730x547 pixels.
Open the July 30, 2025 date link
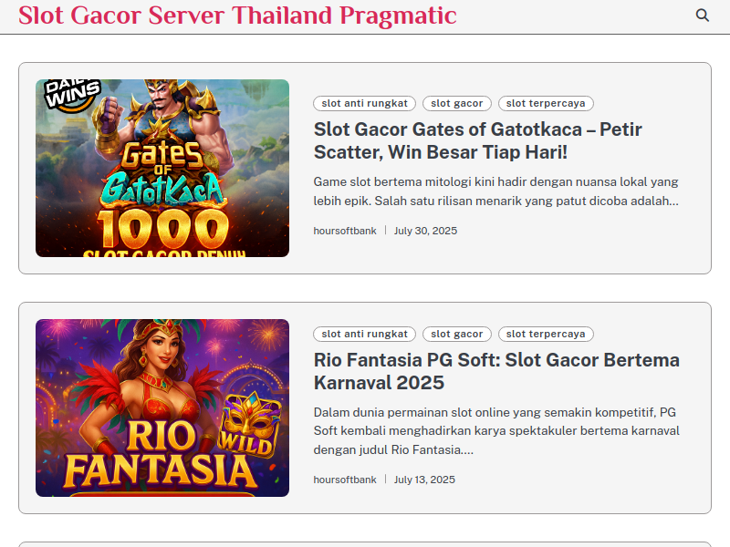(x=425, y=231)
